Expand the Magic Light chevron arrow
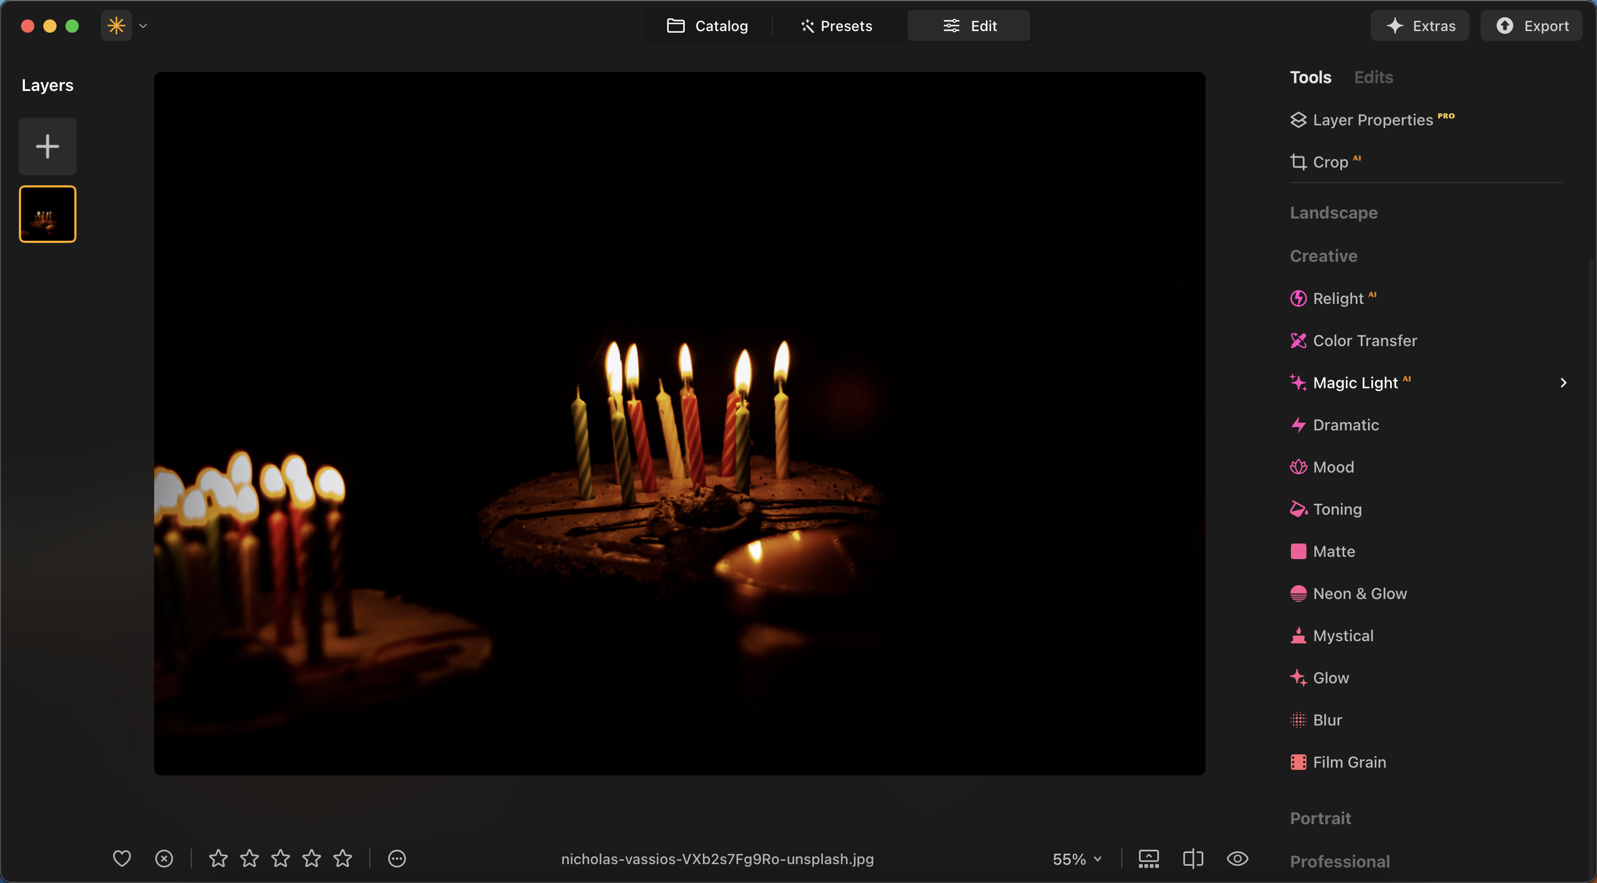The image size is (1597, 883). pos(1563,383)
